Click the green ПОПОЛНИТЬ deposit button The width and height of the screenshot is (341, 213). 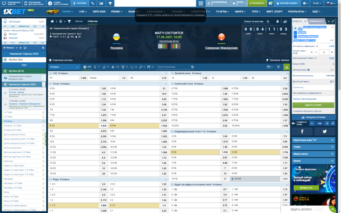(257, 3)
